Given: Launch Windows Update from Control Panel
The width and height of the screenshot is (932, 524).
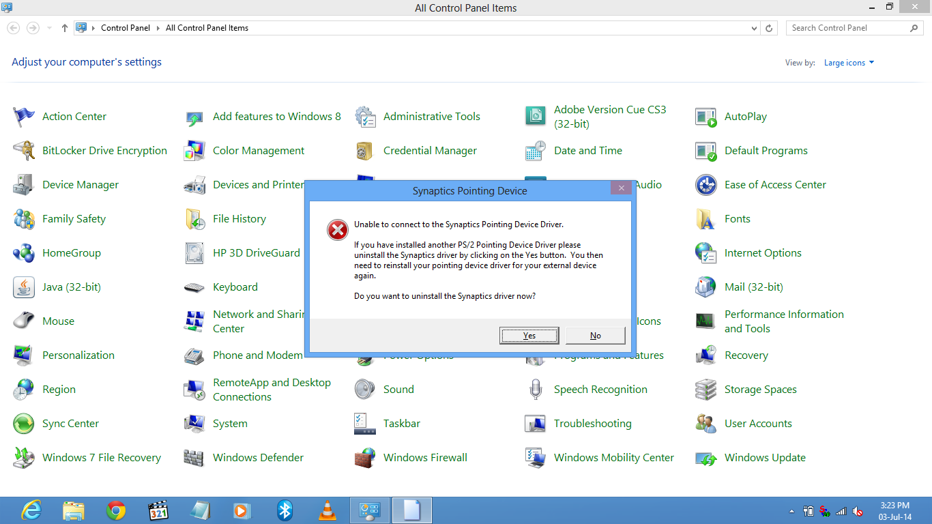Looking at the screenshot, I should pos(765,457).
